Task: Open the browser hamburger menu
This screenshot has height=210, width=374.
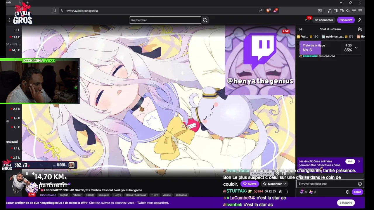Action: 360,11
